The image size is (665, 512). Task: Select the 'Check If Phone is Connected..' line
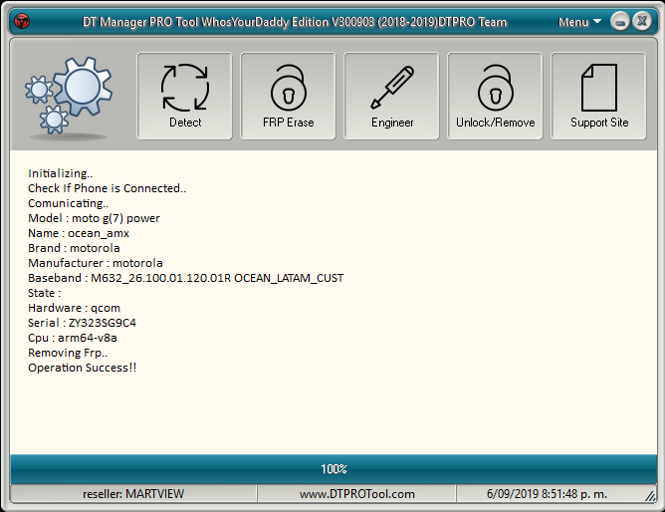click(107, 188)
